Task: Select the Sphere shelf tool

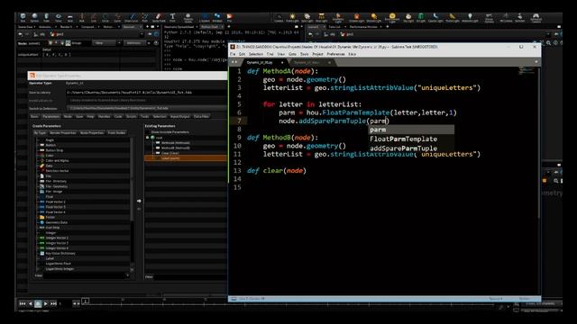Action: pyautogui.click(x=34, y=18)
